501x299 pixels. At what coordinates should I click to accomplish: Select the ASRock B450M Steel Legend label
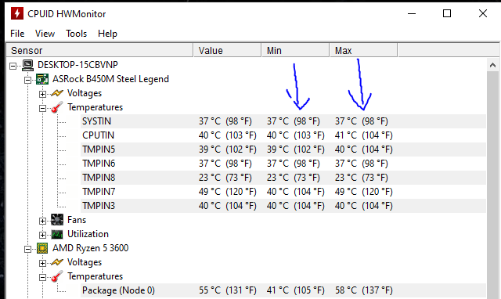[x=110, y=79]
